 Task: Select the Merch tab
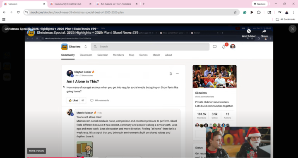156,55
